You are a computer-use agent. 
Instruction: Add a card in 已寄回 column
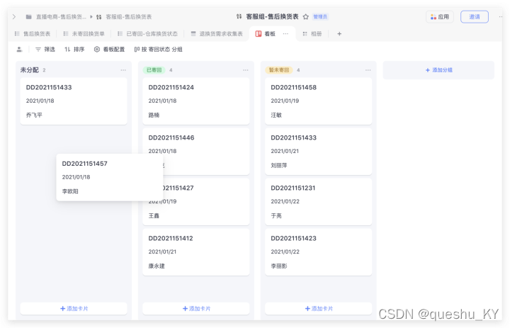coord(196,308)
